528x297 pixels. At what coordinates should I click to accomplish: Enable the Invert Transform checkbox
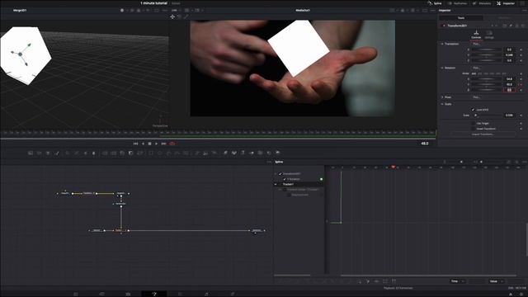(473, 129)
